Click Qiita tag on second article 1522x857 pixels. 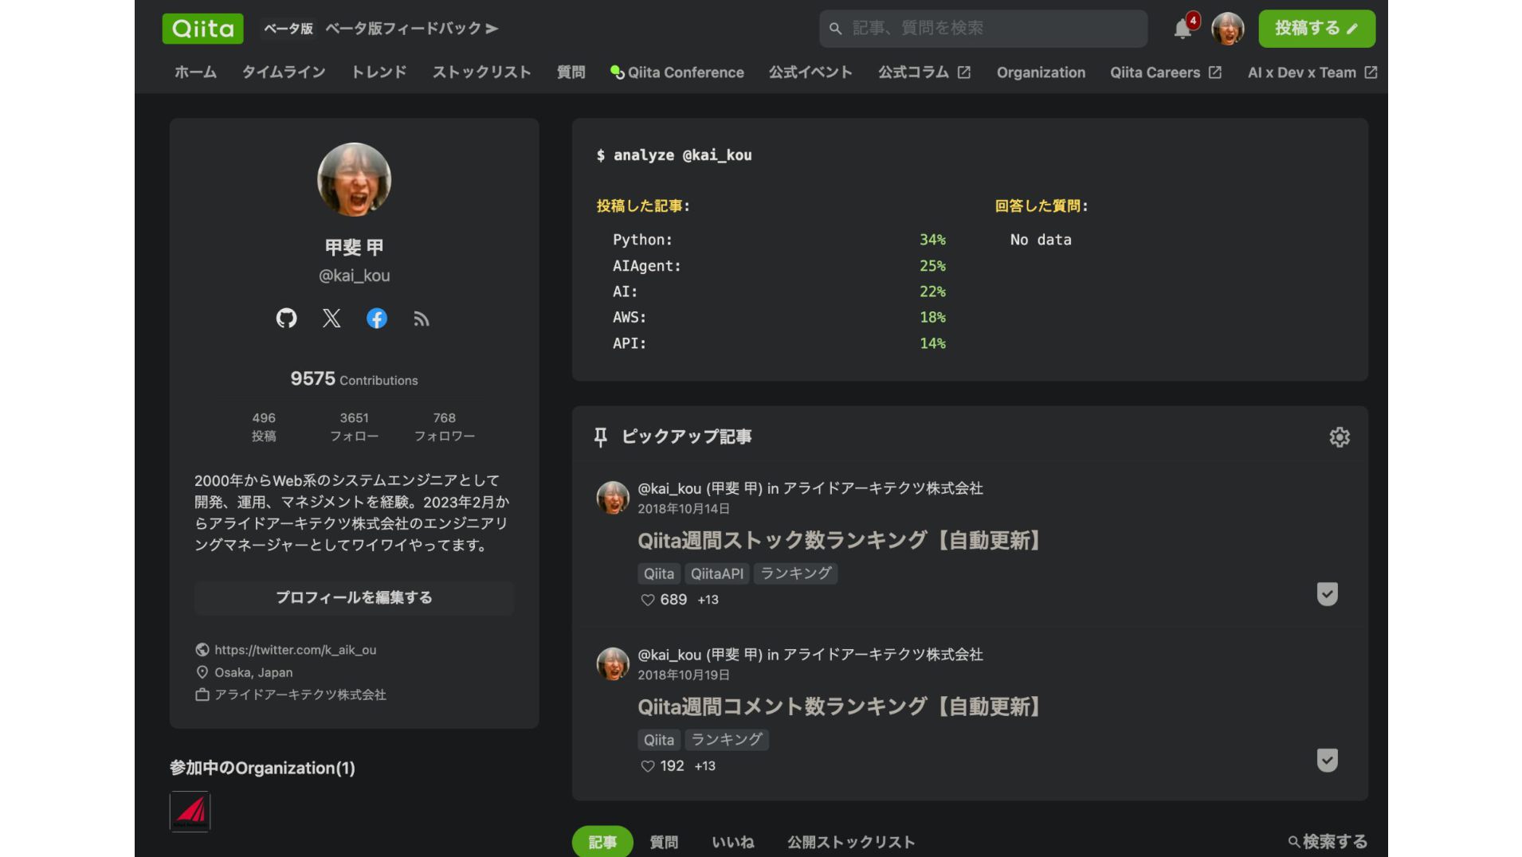[658, 740]
